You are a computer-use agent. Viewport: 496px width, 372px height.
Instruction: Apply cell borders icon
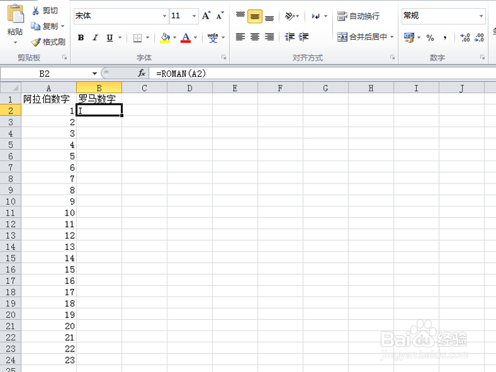[x=137, y=38]
